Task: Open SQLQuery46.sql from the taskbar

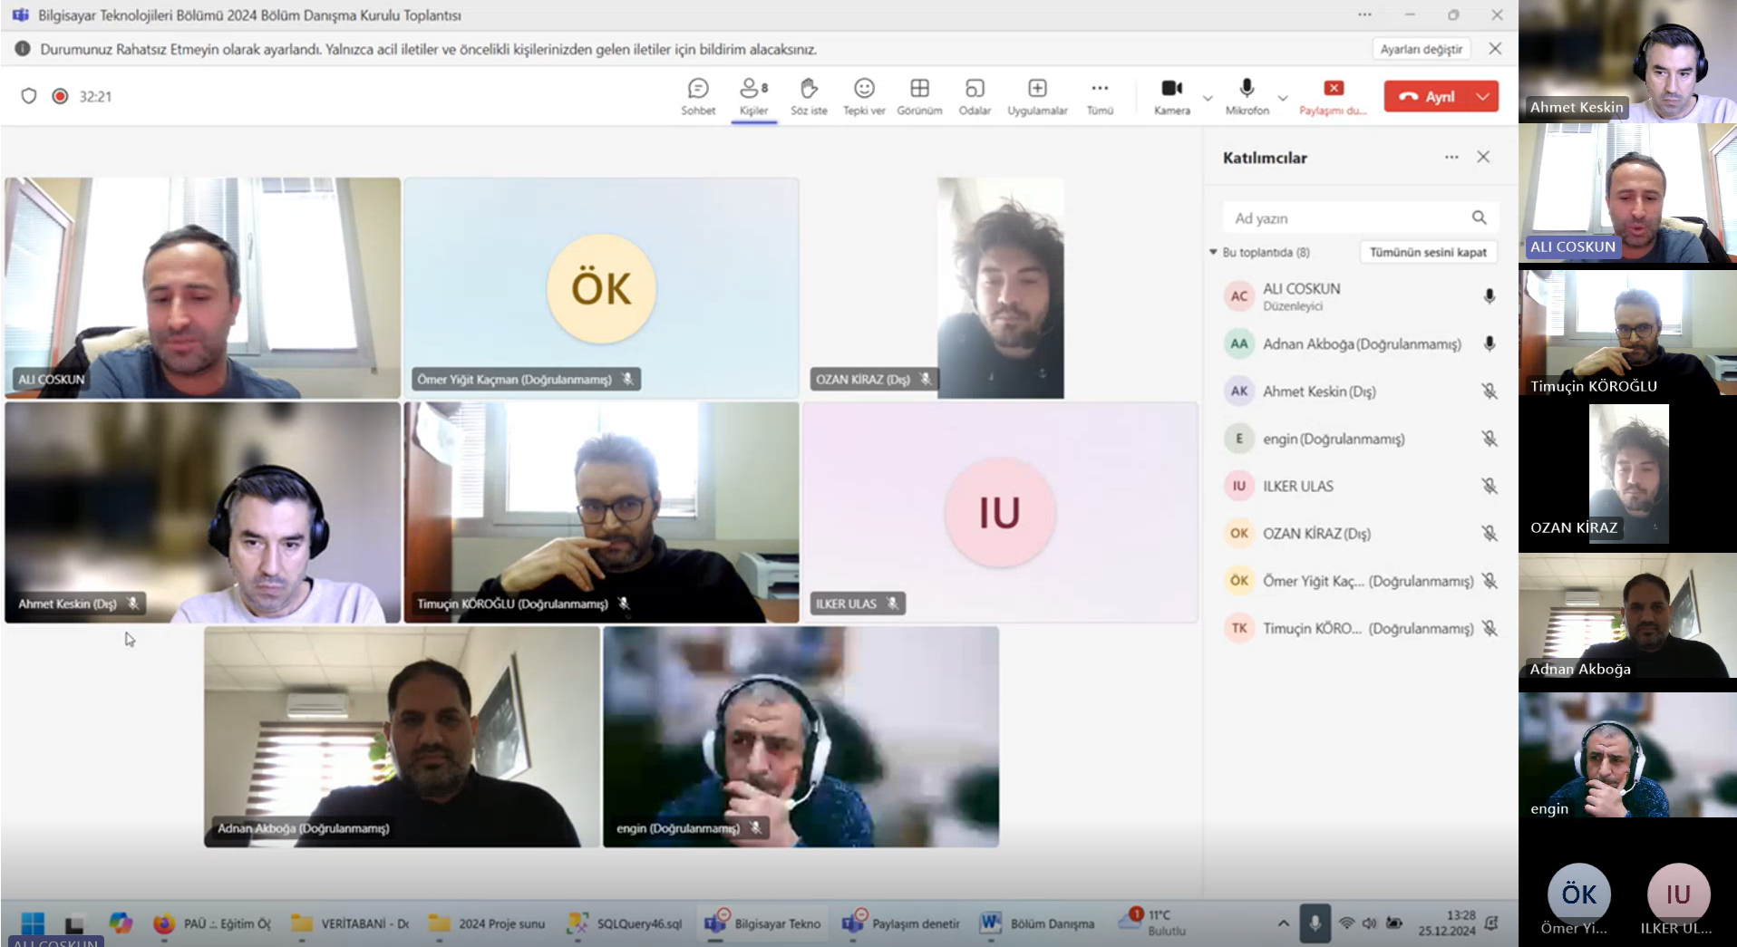Action: point(626,923)
